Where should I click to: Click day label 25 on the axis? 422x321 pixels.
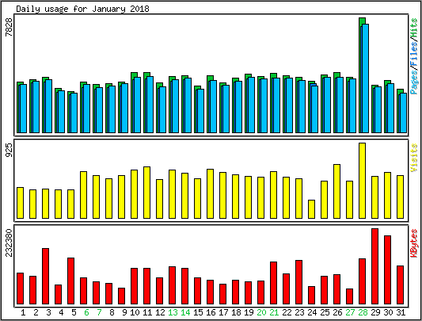coord(325,312)
